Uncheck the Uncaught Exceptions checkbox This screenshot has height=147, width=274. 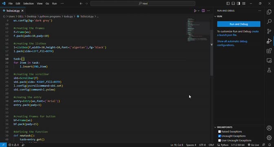[x=219, y=136]
